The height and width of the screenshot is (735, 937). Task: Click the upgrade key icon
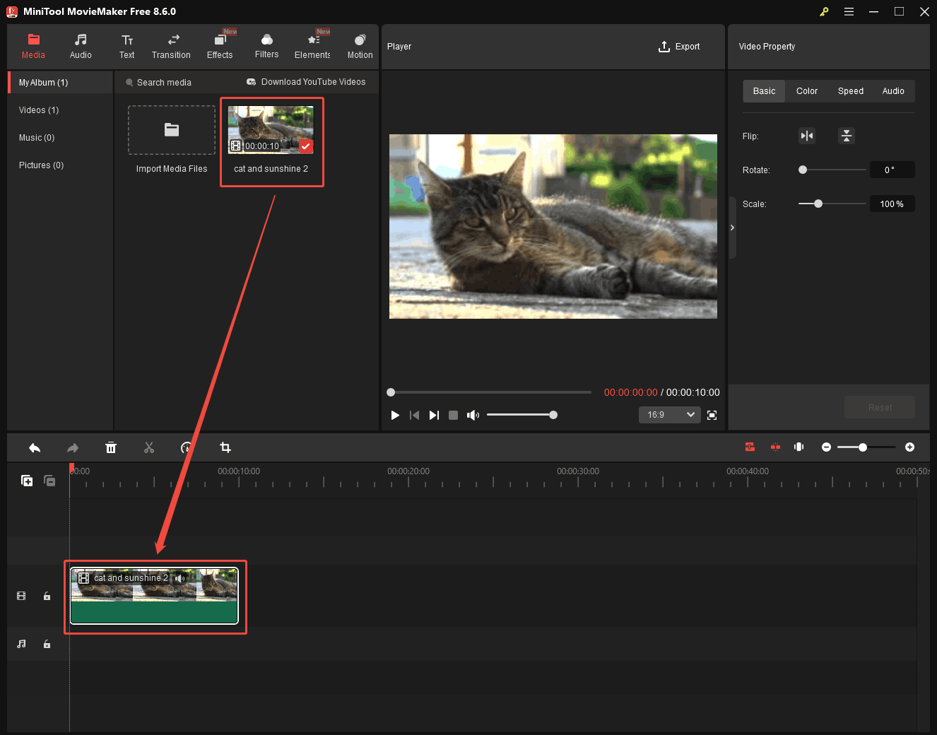pyautogui.click(x=824, y=11)
